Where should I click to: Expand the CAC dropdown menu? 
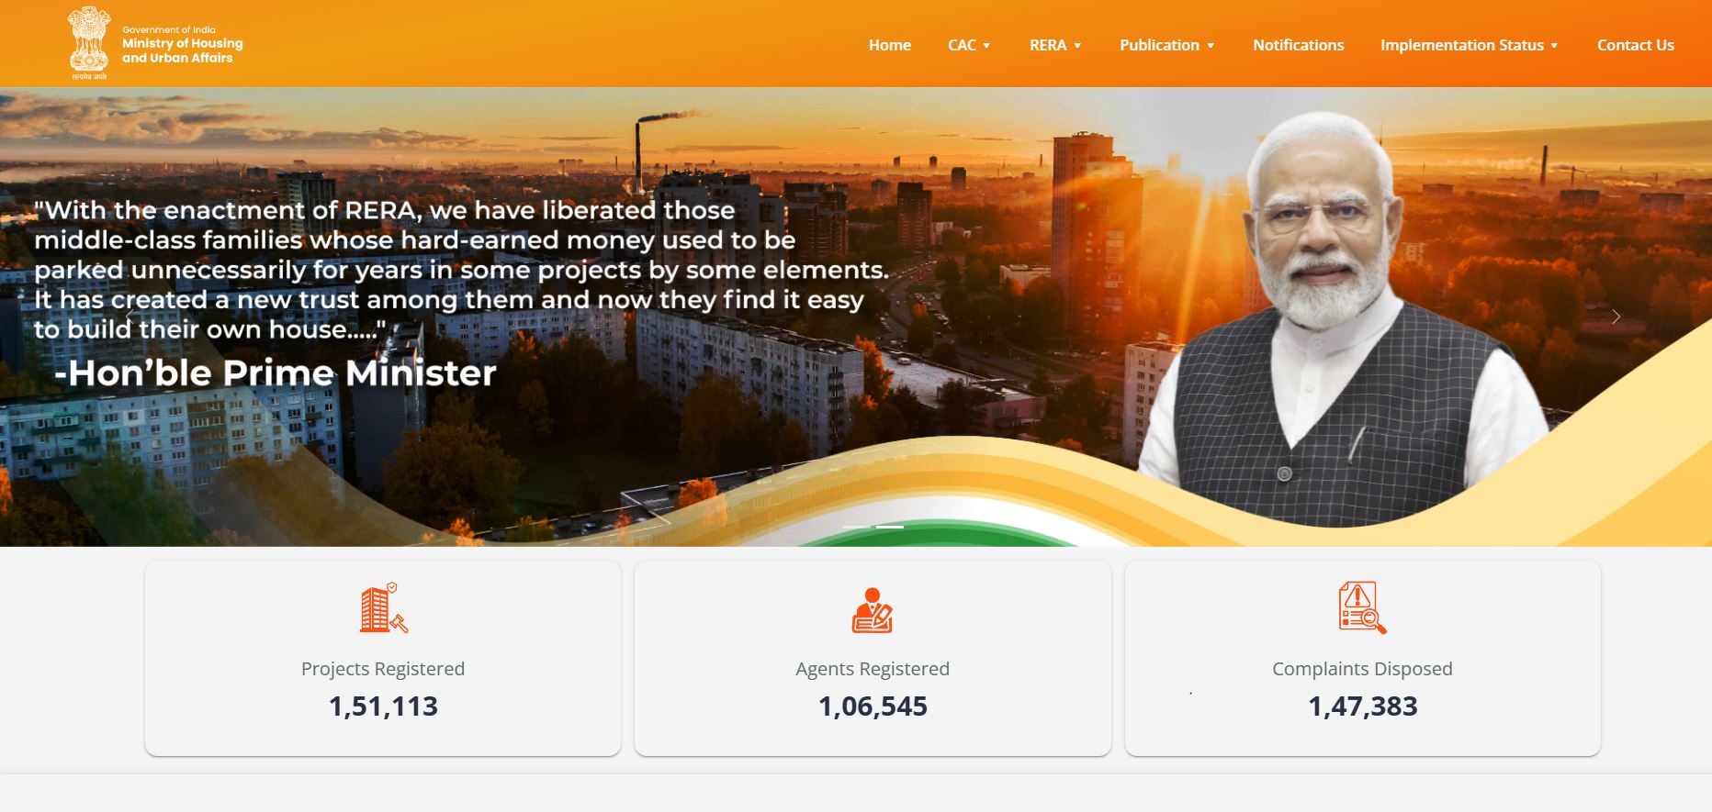[969, 45]
